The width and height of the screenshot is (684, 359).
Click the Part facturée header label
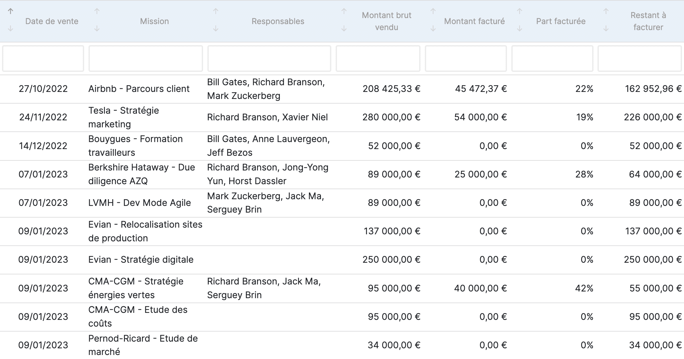pos(561,21)
